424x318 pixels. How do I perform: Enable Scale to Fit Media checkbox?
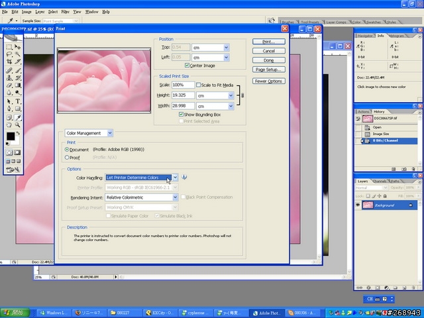[198, 85]
